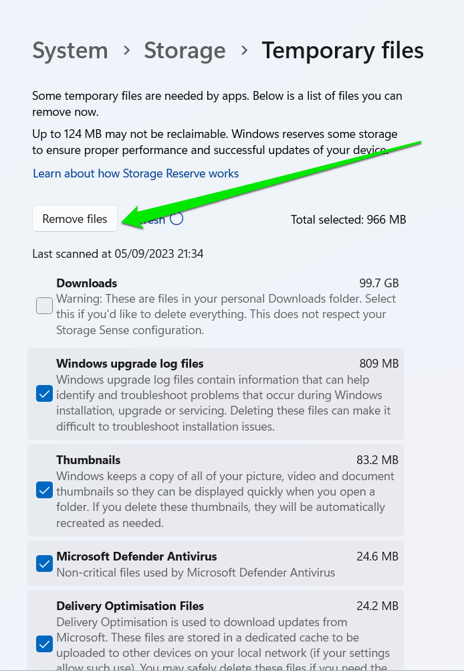This screenshot has height=671, width=464.
Task: Click Last scanned at 05/09/2023 21:34 text
Action: pos(118,254)
